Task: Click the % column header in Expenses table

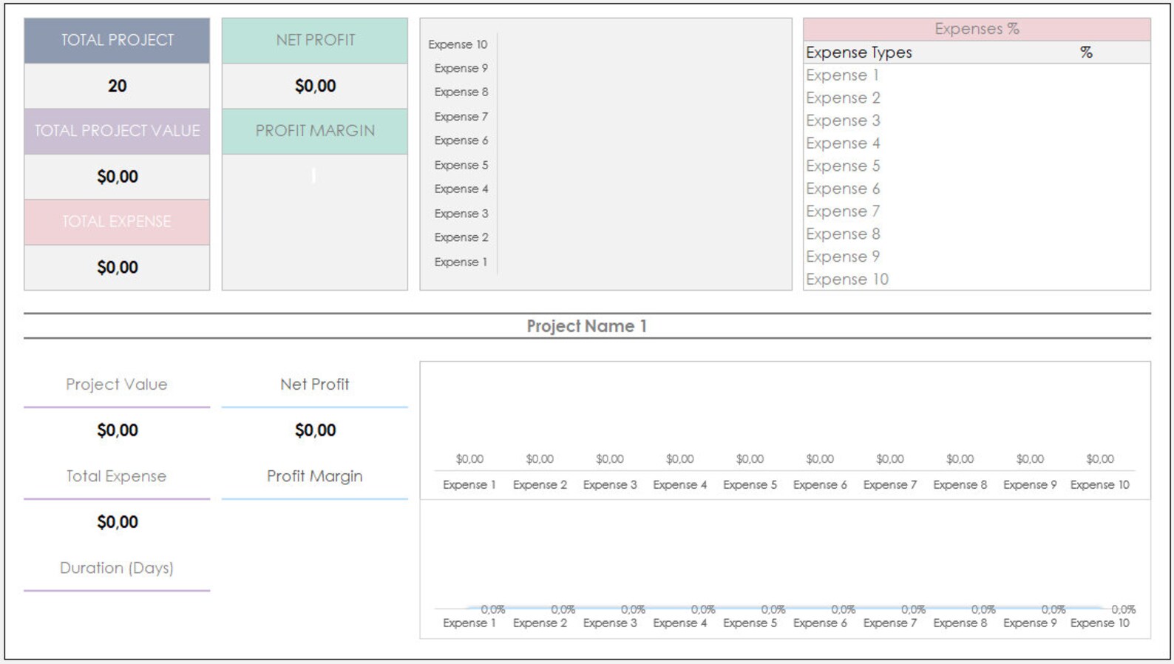Action: point(1086,52)
